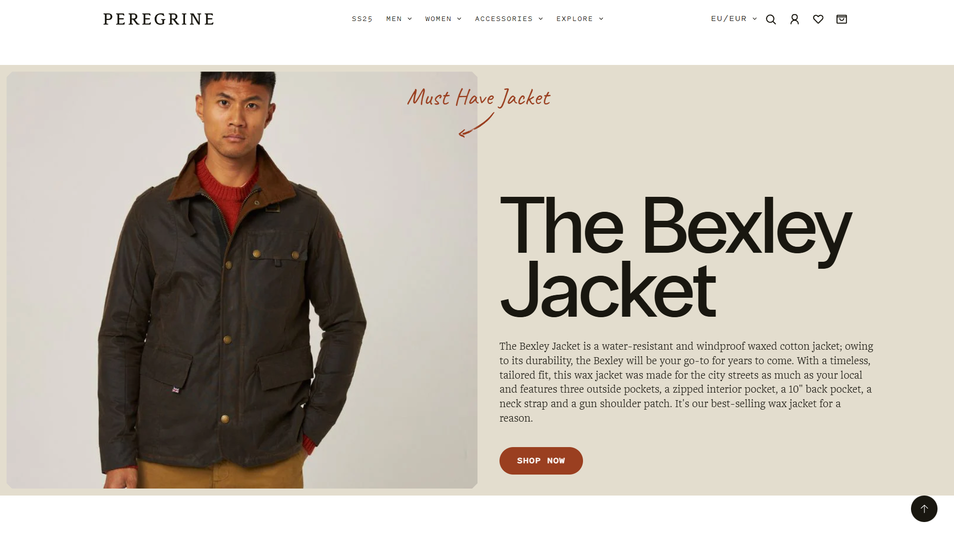Screen dimensions: 954x539
Task: Open the EU/EUR currency selector
Action: (x=733, y=18)
